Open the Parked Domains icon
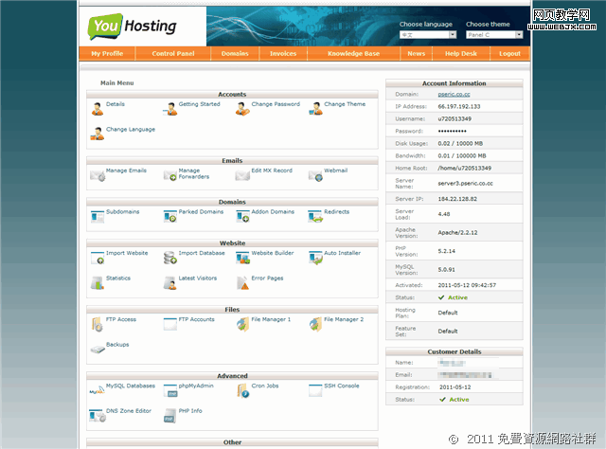The height and width of the screenshot is (449, 606). 170,216
